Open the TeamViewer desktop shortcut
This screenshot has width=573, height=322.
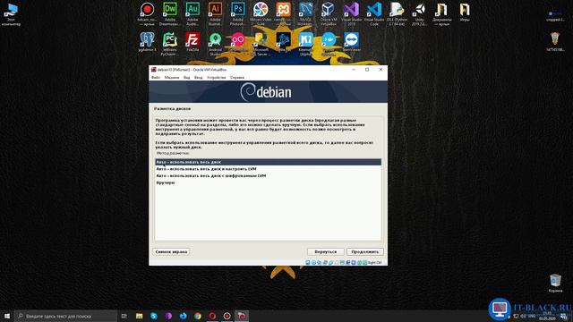pyautogui.click(x=351, y=42)
